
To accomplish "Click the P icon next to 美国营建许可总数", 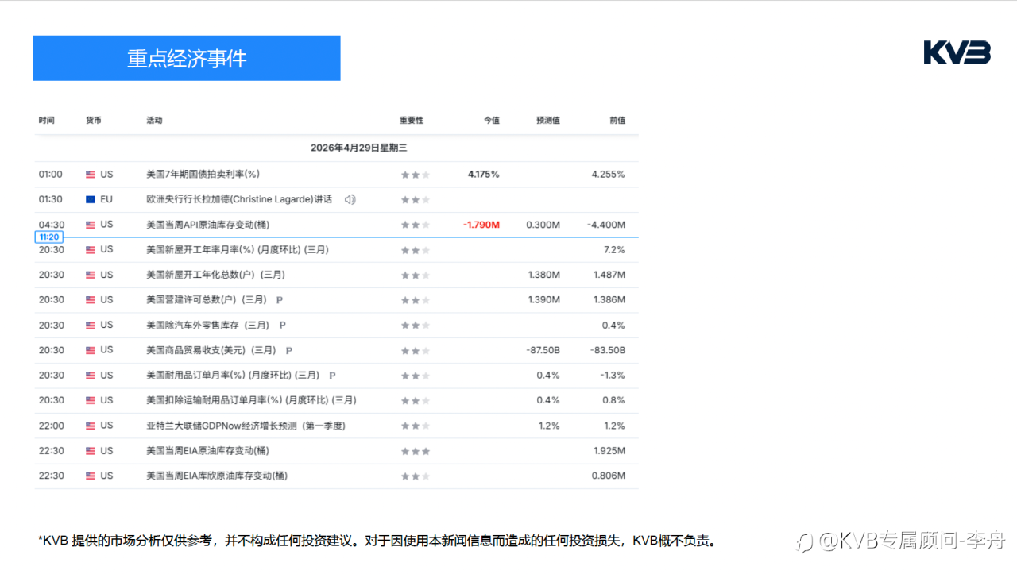I will click(x=280, y=300).
